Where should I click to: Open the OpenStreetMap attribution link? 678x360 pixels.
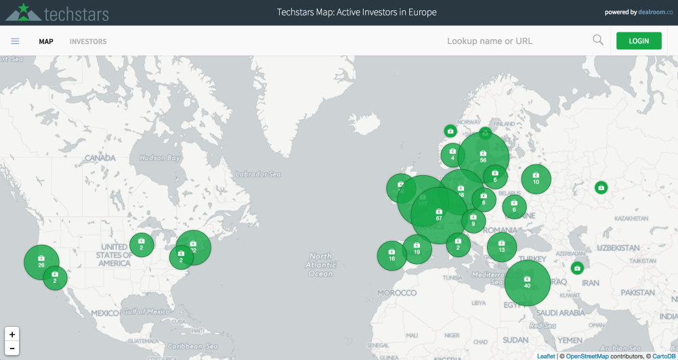(x=587, y=356)
